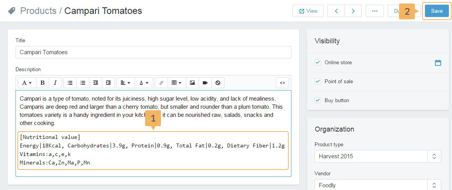Viewport: 452px width, 190px height.
Task: Click the insert video icon
Action: point(205,83)
